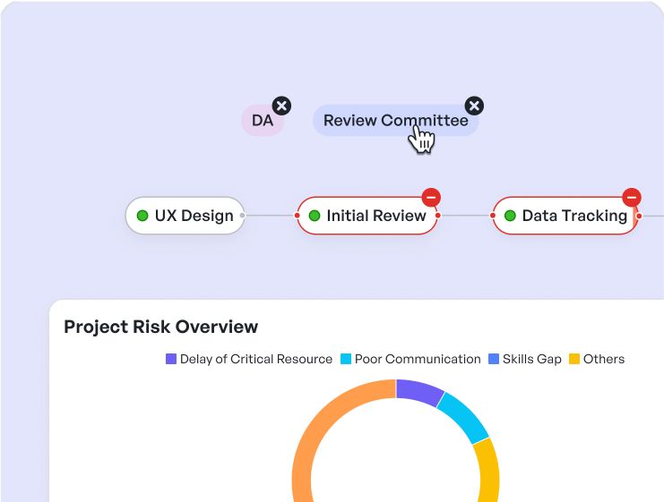Remove the Review Committee tag via X icon
The height and width of the screenshot is (502, 664).
(474, 106)
